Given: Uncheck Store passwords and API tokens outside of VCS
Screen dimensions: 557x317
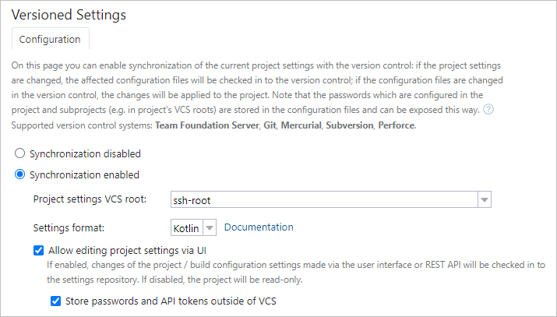Looking at the screenshot, I should click(55, 301).
